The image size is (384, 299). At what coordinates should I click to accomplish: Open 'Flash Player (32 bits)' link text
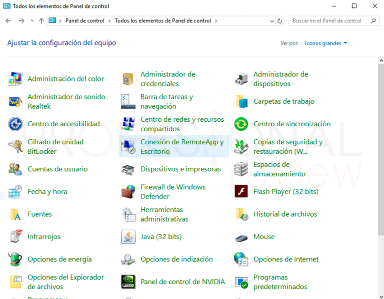coord(286,191)
